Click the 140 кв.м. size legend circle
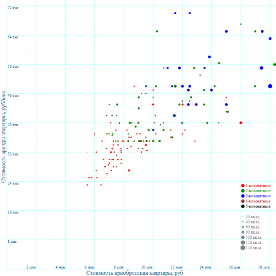Screen dimensions: 276x276 coord(242,248)
